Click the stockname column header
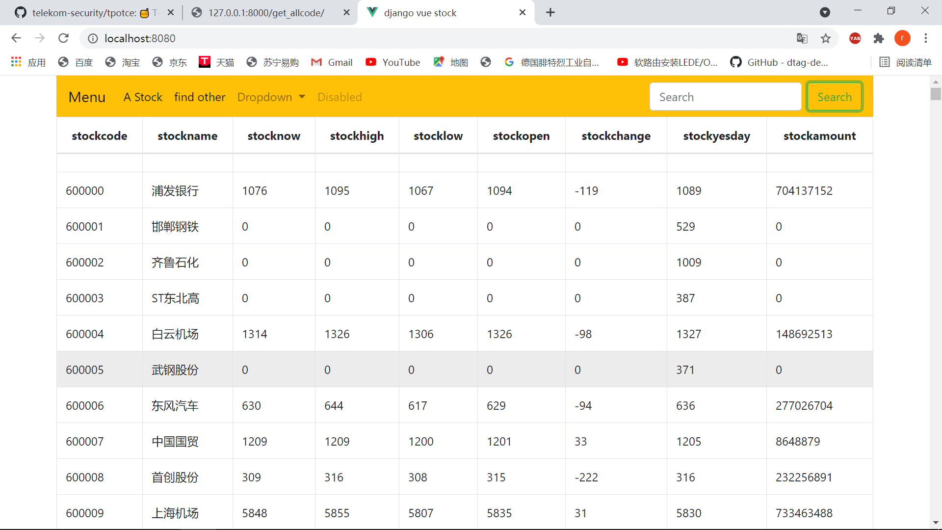The height and width of the screenshot is (530, 942). (187, 136)
